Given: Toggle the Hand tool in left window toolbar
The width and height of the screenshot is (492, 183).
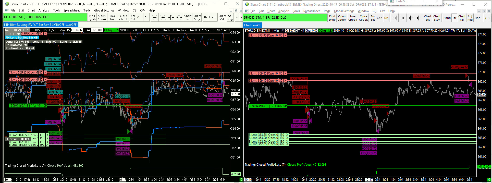Looking at the screenshot, I should pyautogui.click(x=213, y=17).
